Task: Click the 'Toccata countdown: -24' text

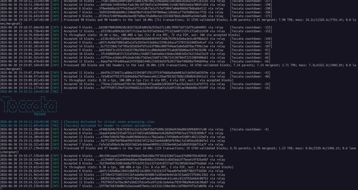Action: [x=250, y=84]
